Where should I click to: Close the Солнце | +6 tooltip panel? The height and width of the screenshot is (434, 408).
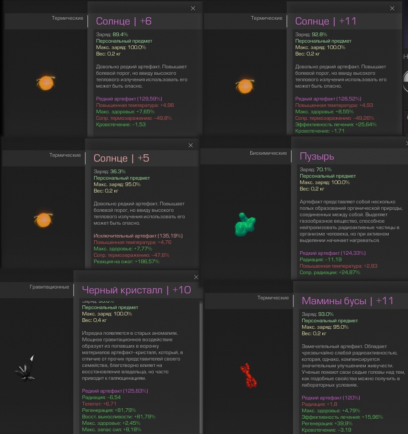coord(193,8)
